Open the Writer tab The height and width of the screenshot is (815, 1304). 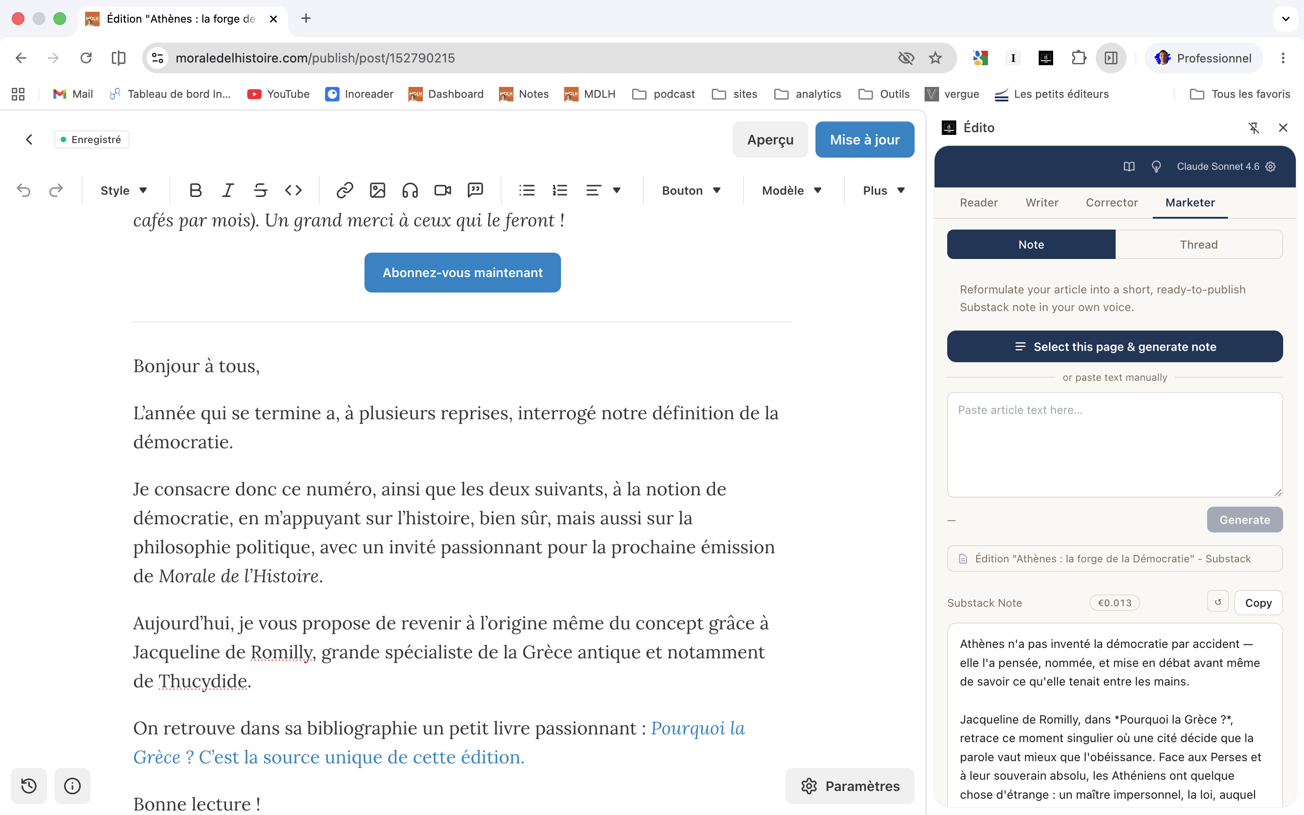click(1041, 203)
